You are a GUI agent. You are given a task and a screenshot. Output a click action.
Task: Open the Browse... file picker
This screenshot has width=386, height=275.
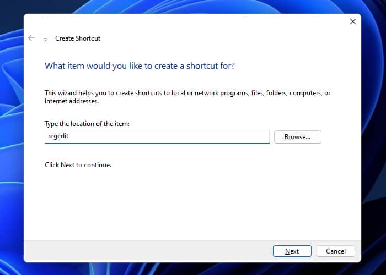298,137
